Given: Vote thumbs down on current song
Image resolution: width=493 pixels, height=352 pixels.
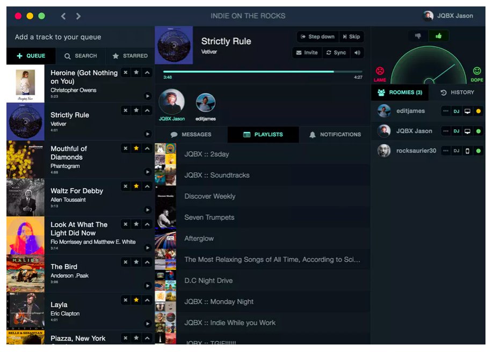Looking at the screenshot, I should (418, 36).
